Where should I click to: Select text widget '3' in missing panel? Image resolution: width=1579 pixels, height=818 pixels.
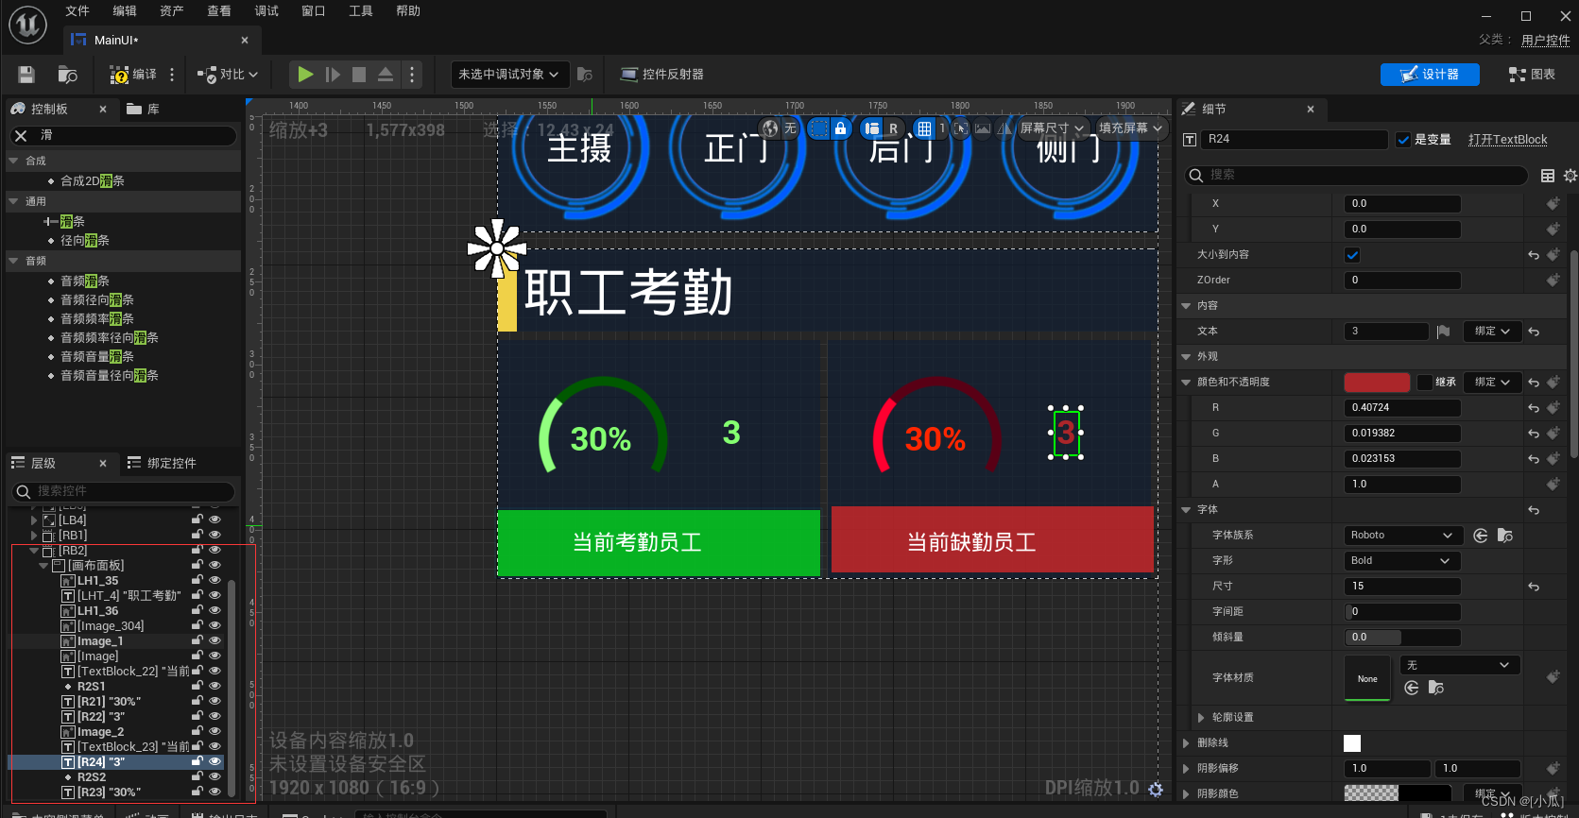[1066, 433]
